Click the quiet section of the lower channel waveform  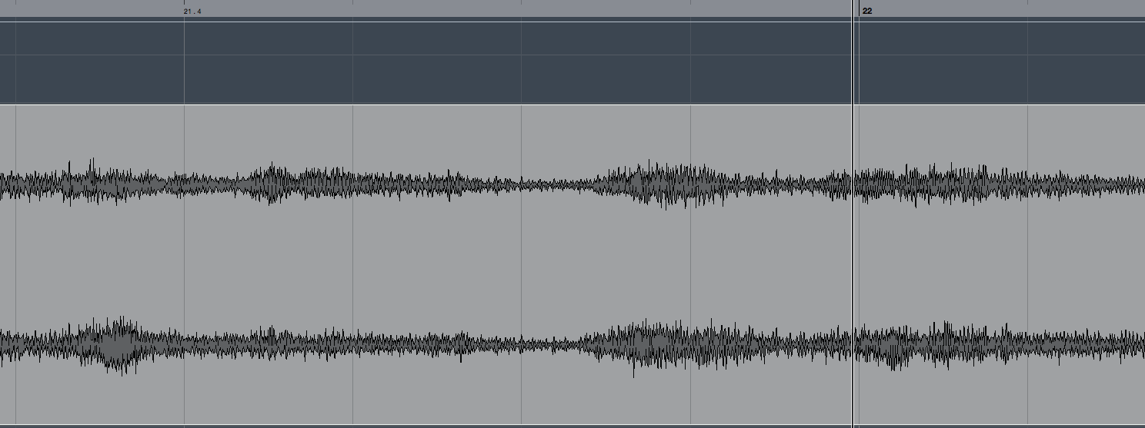539,343
